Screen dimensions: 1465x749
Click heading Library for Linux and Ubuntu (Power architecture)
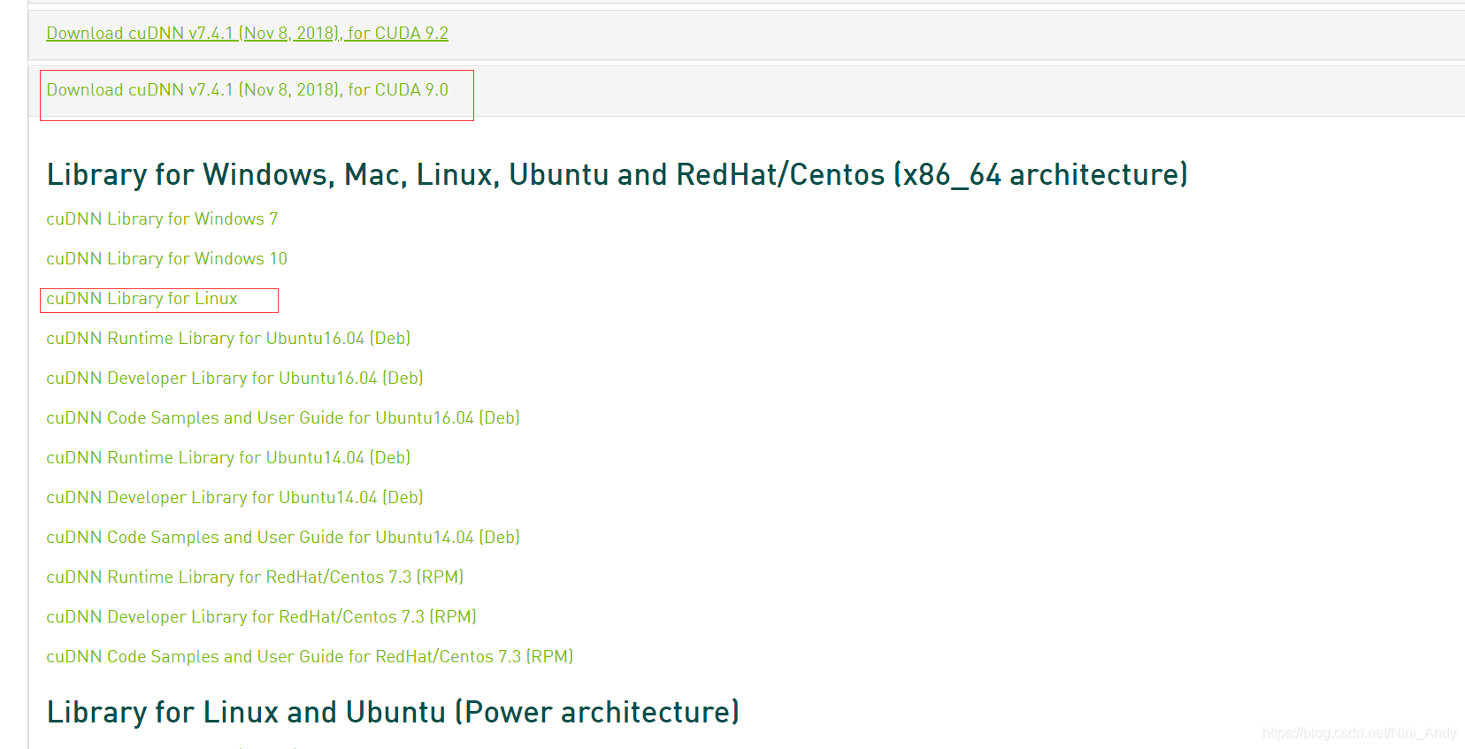(393, 713)
